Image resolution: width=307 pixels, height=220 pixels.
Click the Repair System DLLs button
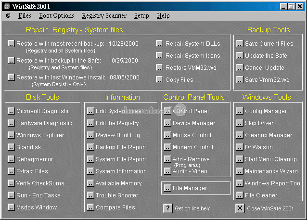[x=159, y=43]
